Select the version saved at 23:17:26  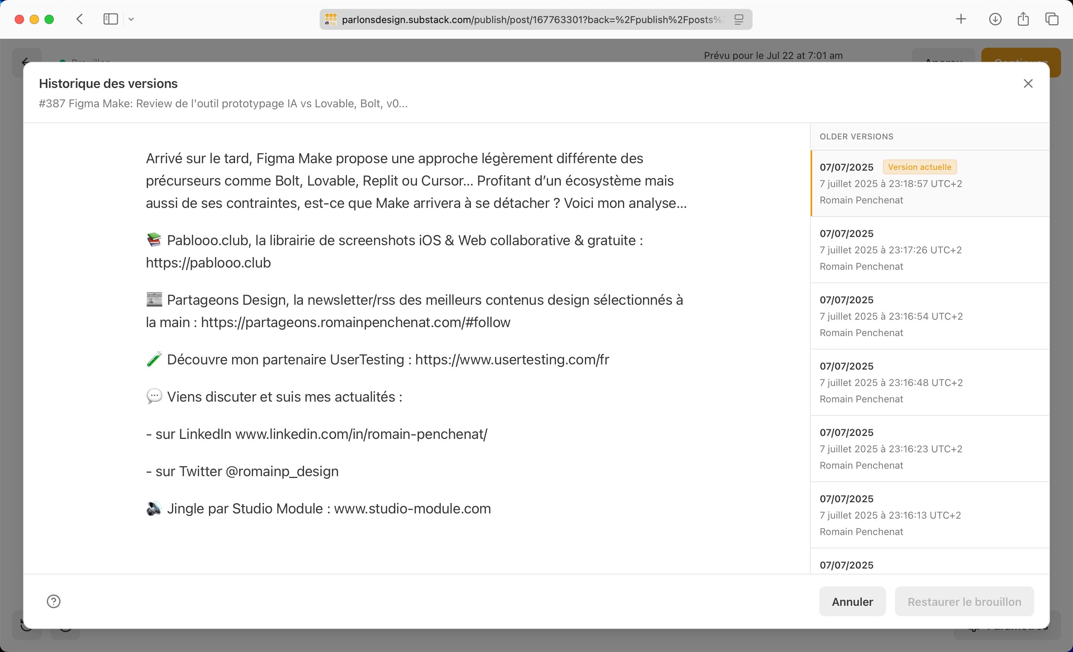[x=930, y=250]
